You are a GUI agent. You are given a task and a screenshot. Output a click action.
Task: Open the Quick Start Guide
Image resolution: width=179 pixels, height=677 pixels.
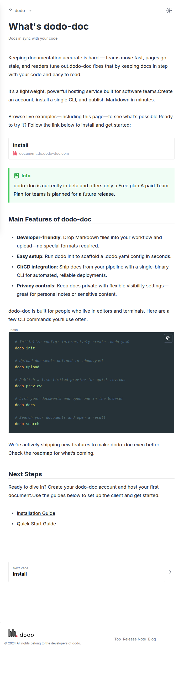(36, 524)
